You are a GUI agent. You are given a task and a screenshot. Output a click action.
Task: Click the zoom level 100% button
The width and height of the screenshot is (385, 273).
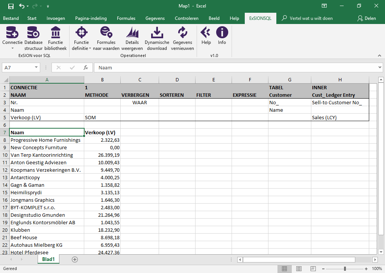pos(377,269)
